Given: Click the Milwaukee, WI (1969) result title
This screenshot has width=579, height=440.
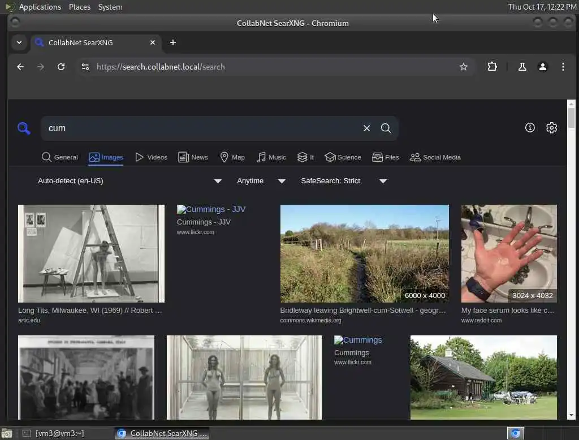Looking at the screenshot, I should pos(90,310).
